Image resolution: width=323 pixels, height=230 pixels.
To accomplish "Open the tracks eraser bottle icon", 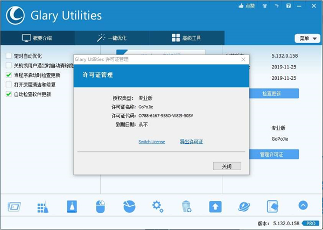I will [72, 206].
